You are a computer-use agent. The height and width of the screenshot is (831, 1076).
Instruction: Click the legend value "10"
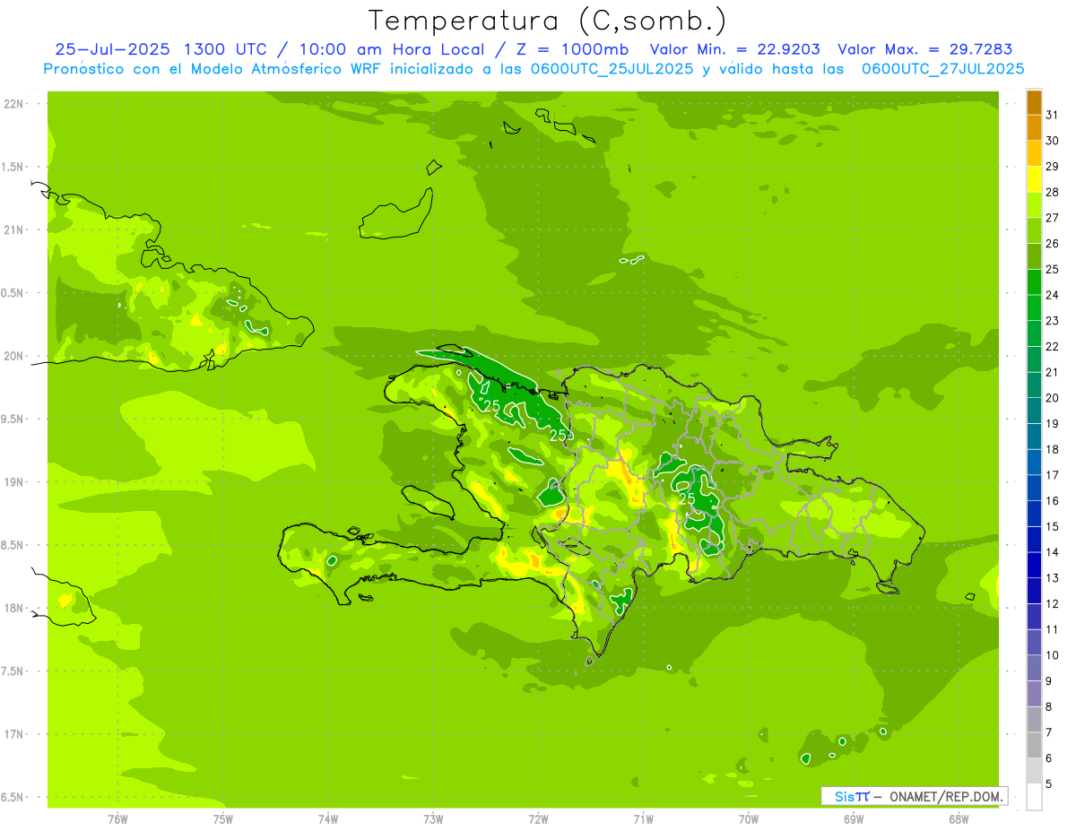pyautogui.click(x=1053, y=655)
